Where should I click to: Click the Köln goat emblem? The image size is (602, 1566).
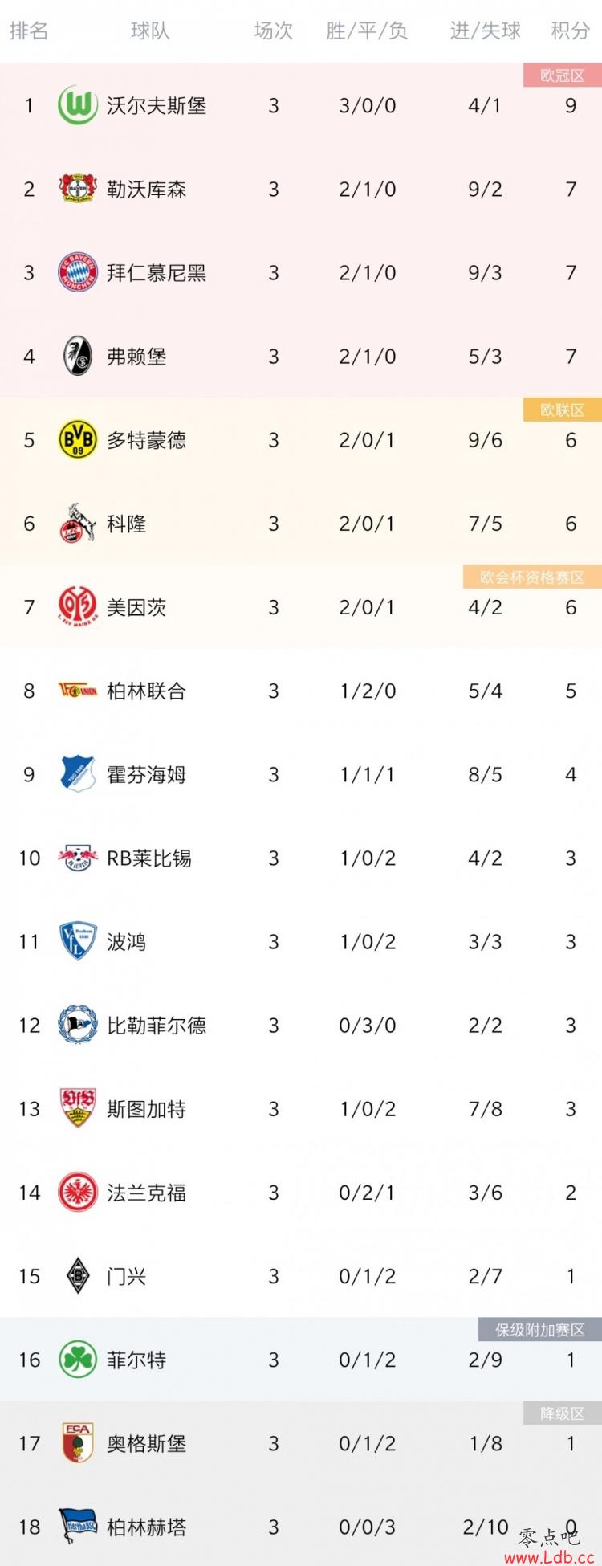click(x=78, y=523)
